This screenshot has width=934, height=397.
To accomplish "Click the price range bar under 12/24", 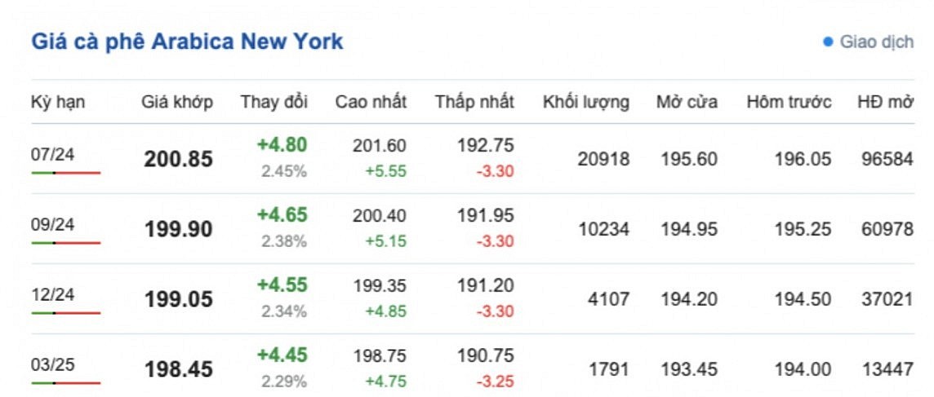I will point(65,313).
